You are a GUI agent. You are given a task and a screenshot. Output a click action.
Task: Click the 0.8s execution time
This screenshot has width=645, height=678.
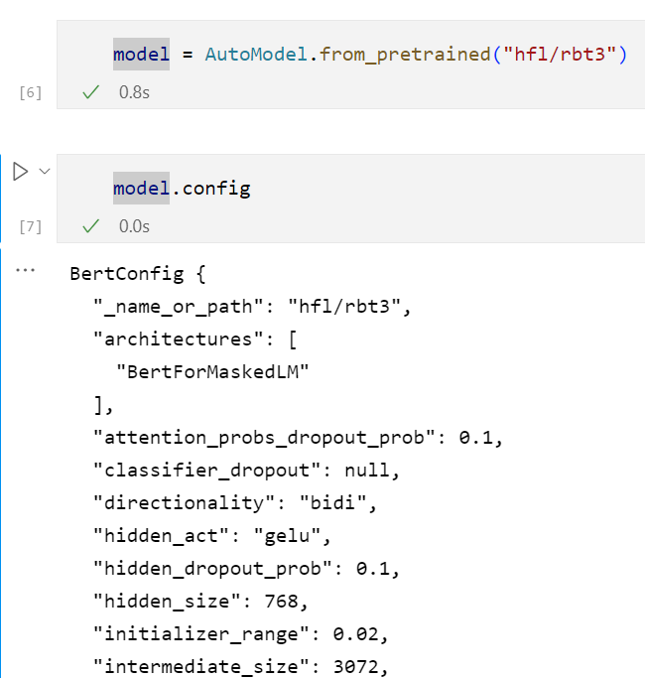[x=134, y=92]
